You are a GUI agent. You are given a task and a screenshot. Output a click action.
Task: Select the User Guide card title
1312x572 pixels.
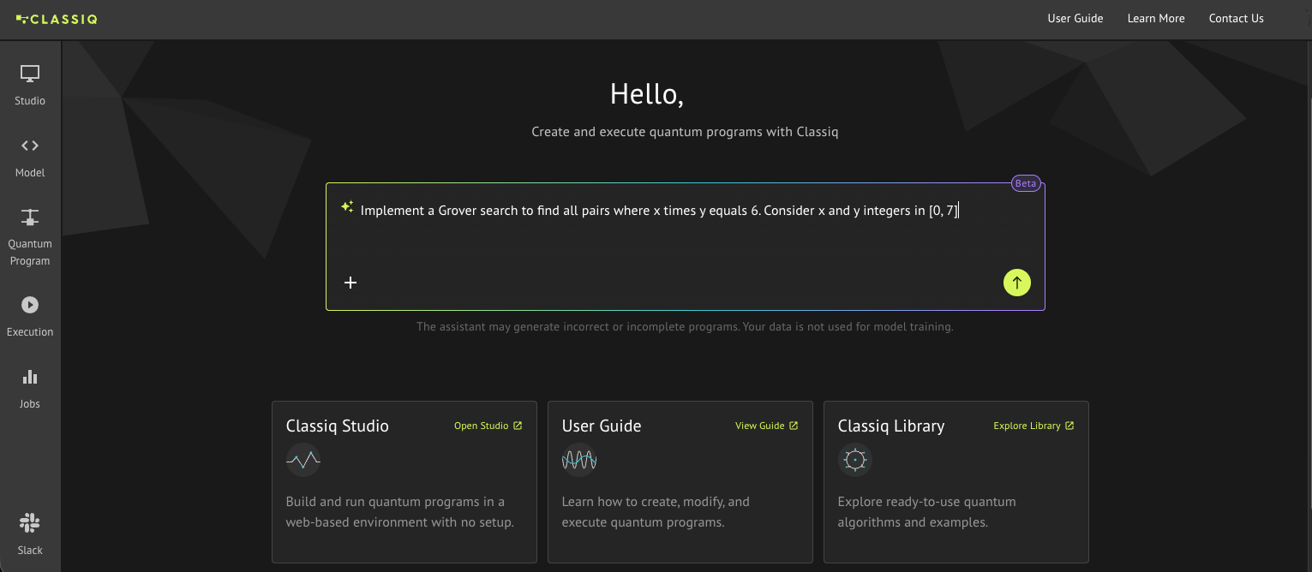coord(602,426)
